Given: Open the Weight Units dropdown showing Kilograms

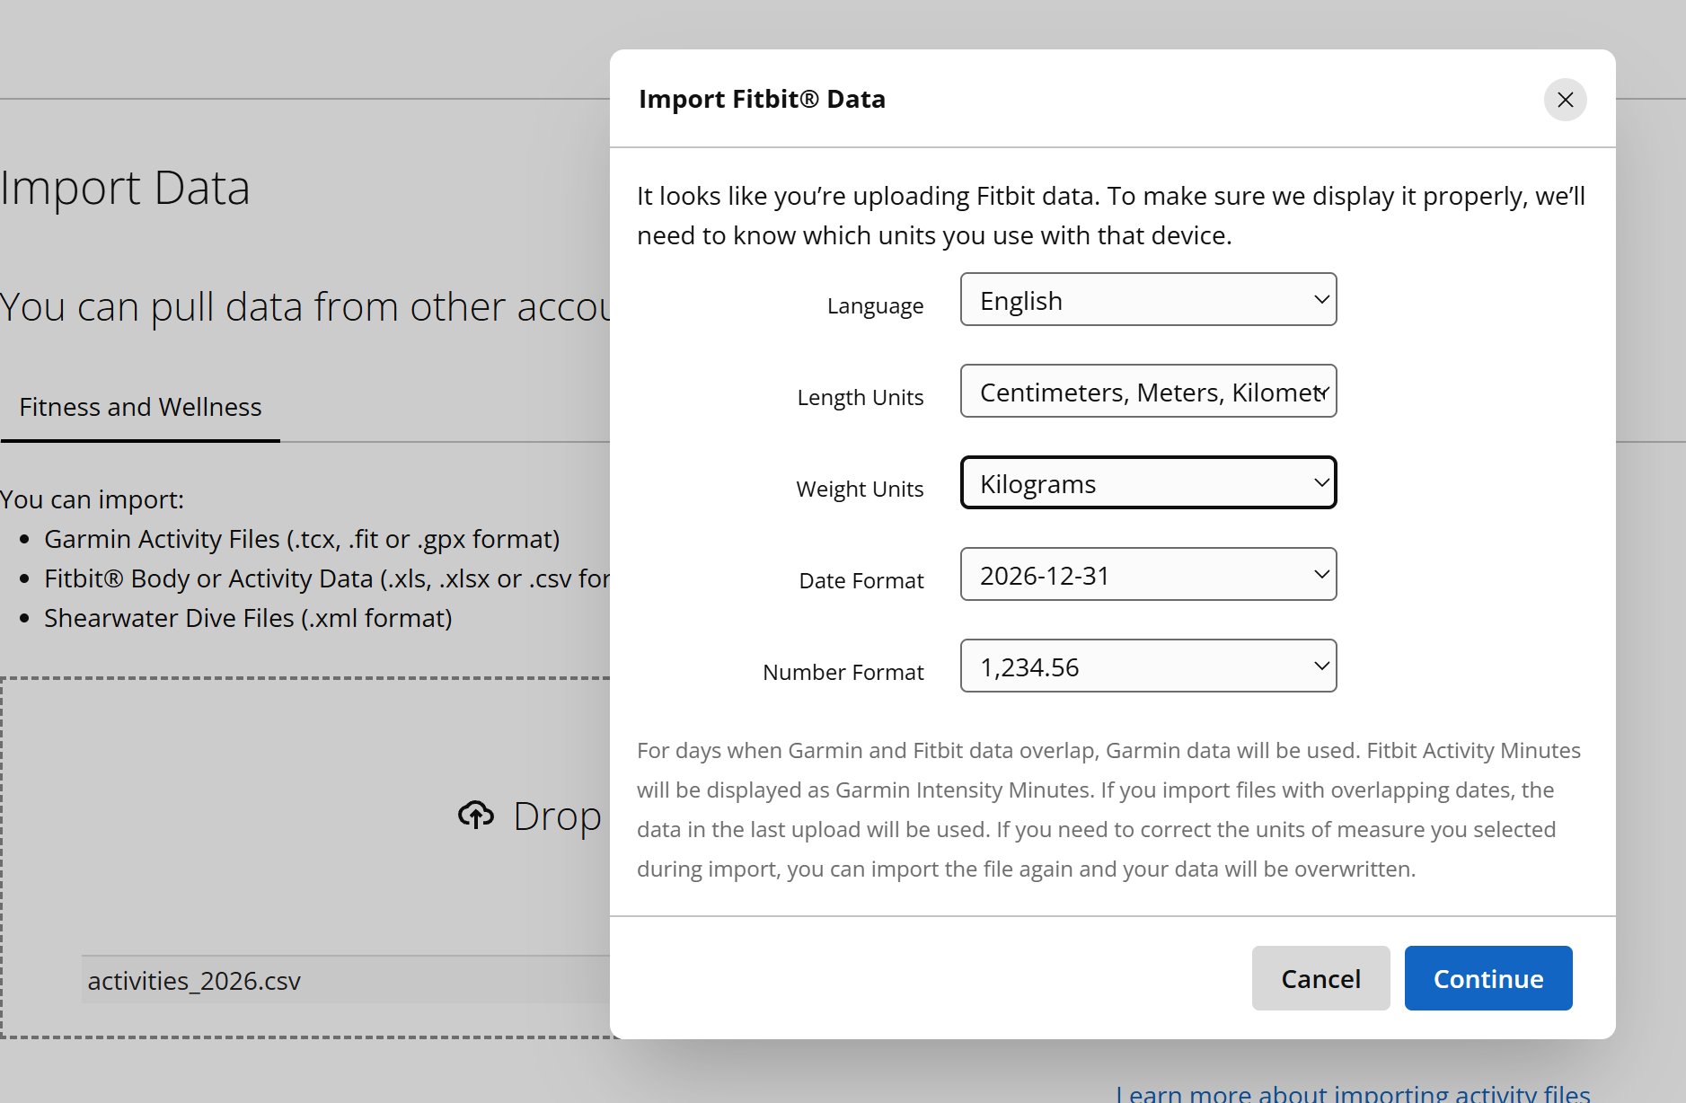Looking at the screenshot, I should coord(1148,483).
